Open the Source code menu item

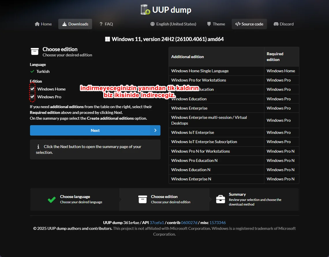pos(249,24)
